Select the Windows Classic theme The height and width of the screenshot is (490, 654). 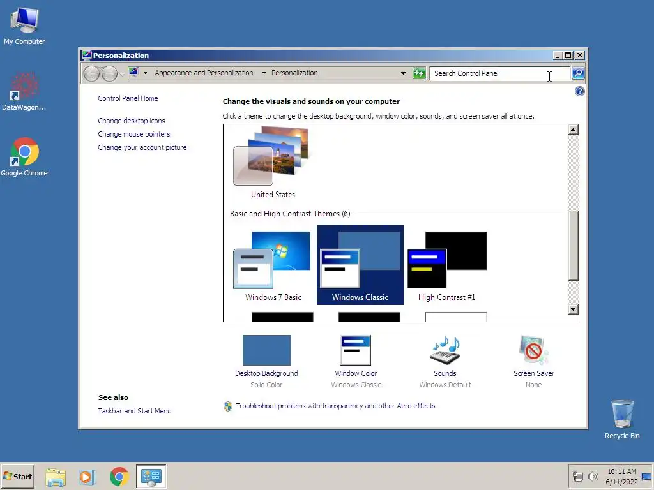[x=360, y=265]
